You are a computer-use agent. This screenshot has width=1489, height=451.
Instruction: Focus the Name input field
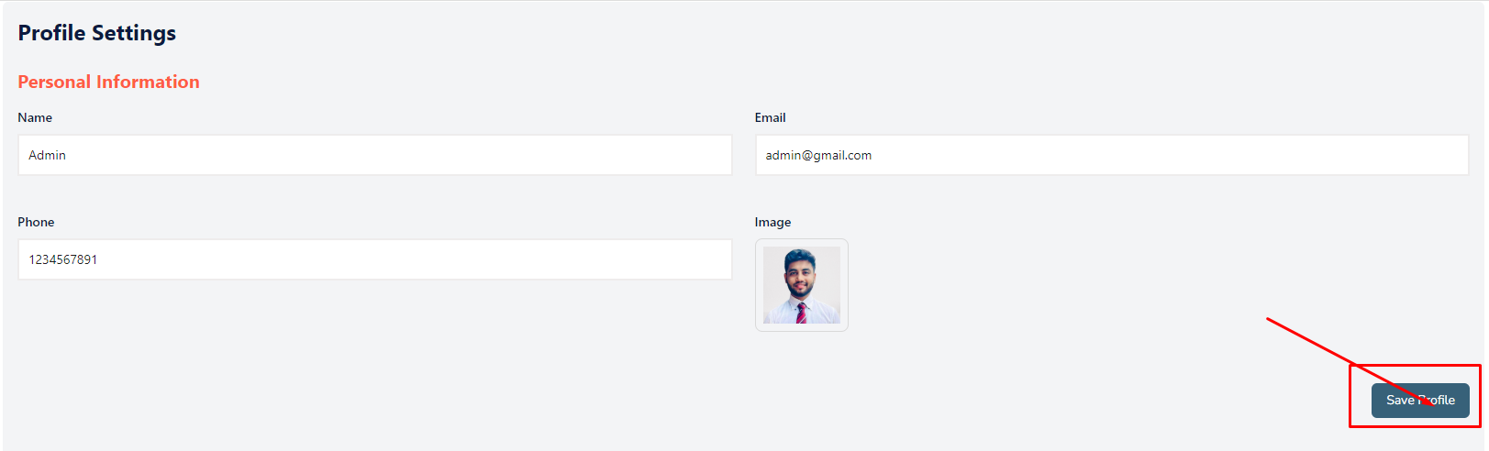(x=375, y=155)
